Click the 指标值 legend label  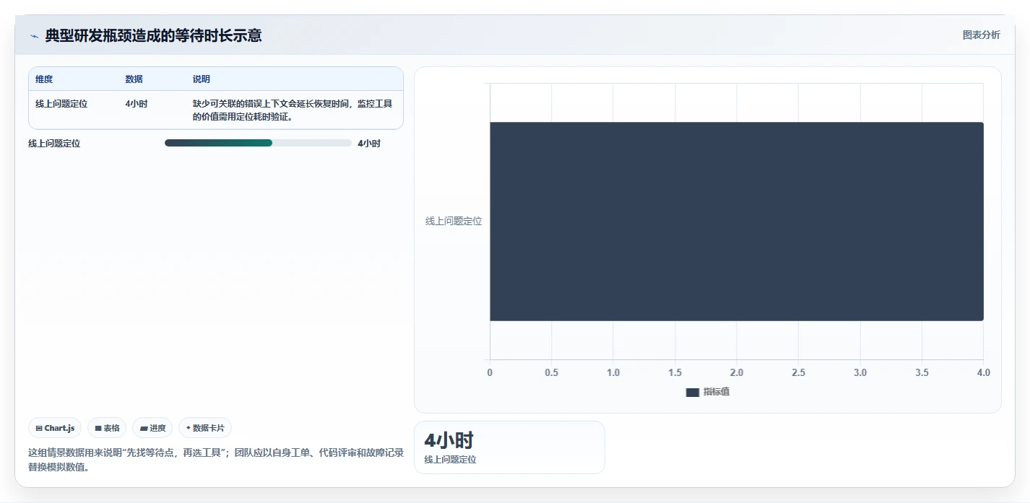click(717, 392)
